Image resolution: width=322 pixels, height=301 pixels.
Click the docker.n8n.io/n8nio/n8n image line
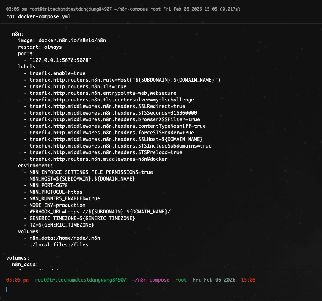[62, 40]
